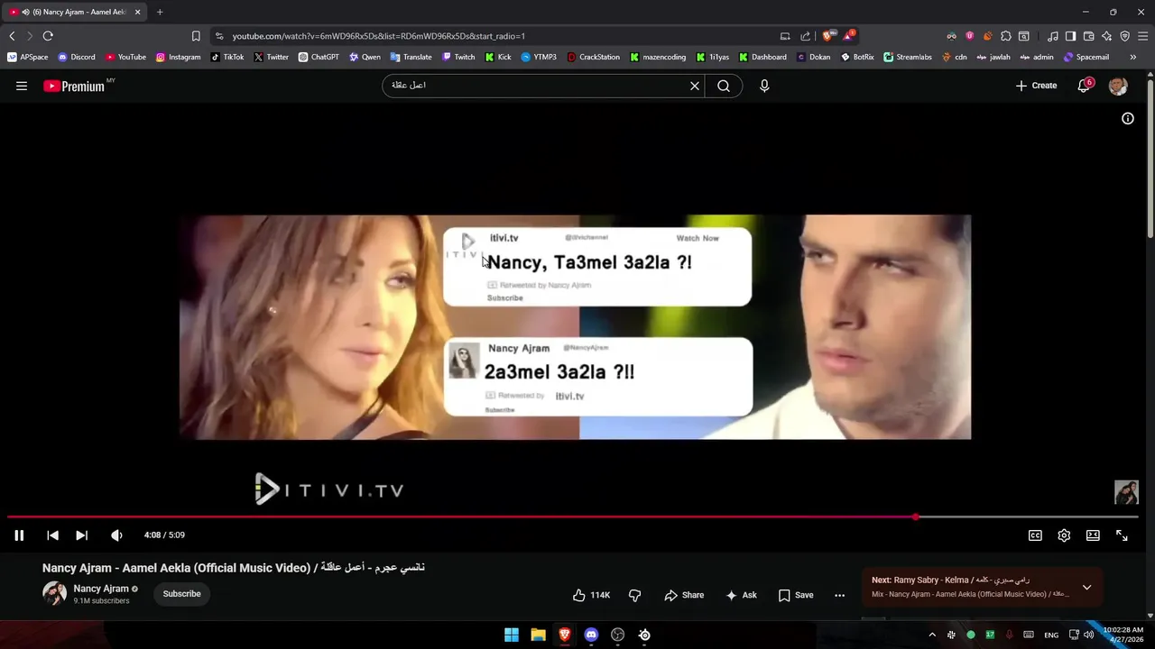Open Brave VPN shield icon
Viewport: 1155px width, 649px height.
tap(1125, 36)
